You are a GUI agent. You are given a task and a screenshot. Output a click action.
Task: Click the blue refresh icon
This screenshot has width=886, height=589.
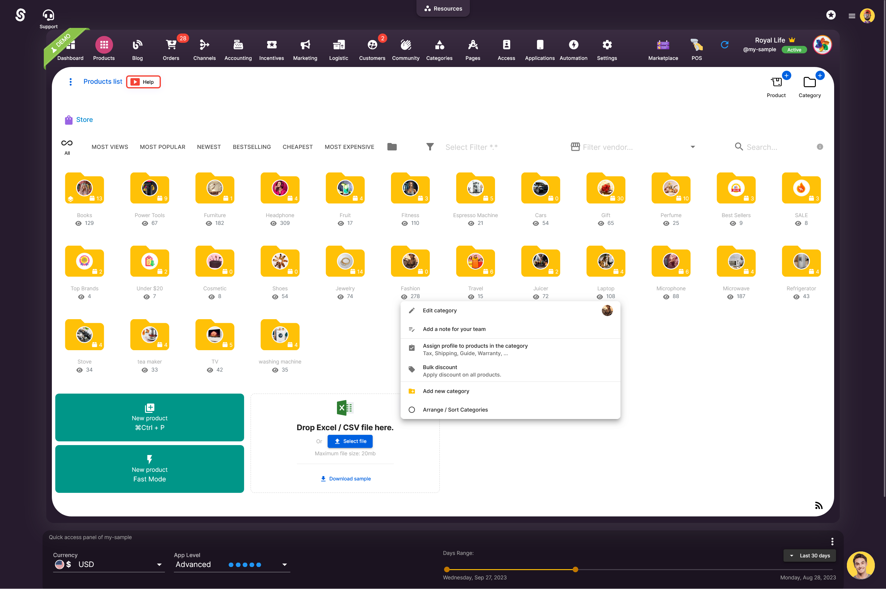click(725, 45)
